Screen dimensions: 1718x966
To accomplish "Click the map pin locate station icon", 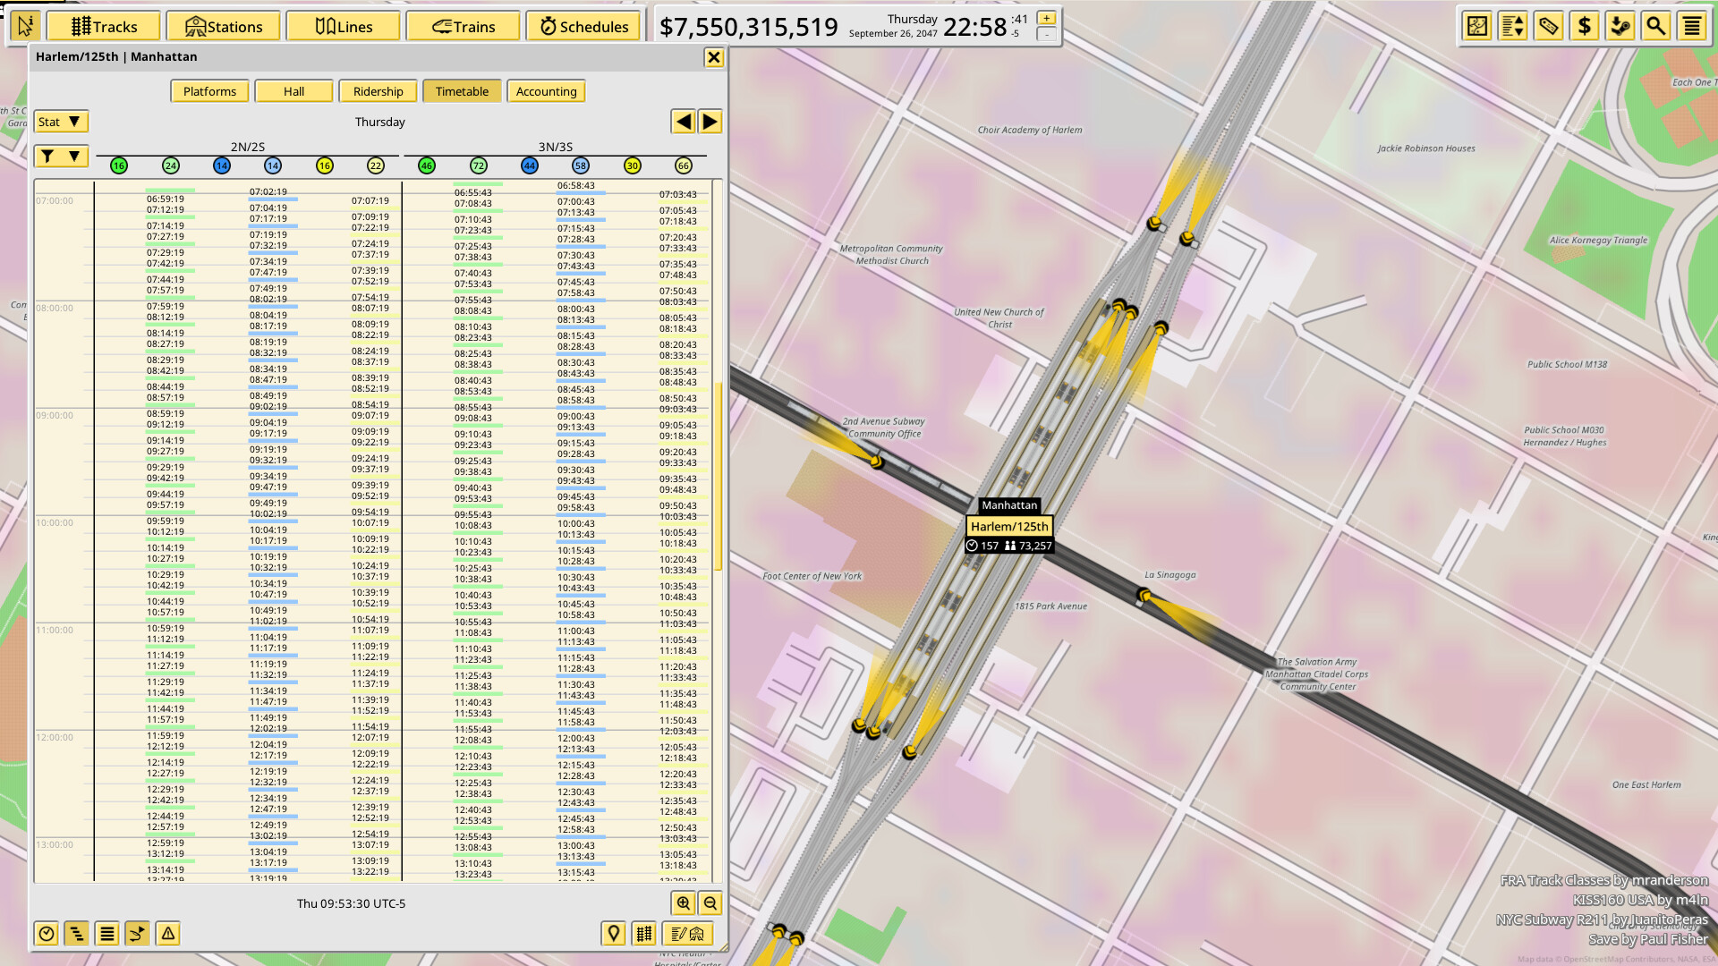I will coord(613,933).
